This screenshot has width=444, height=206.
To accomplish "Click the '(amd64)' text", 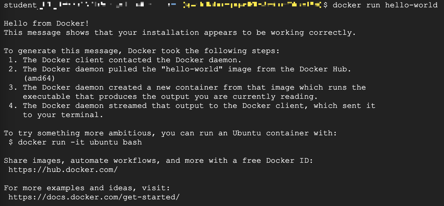I will (x=39, y=78).
